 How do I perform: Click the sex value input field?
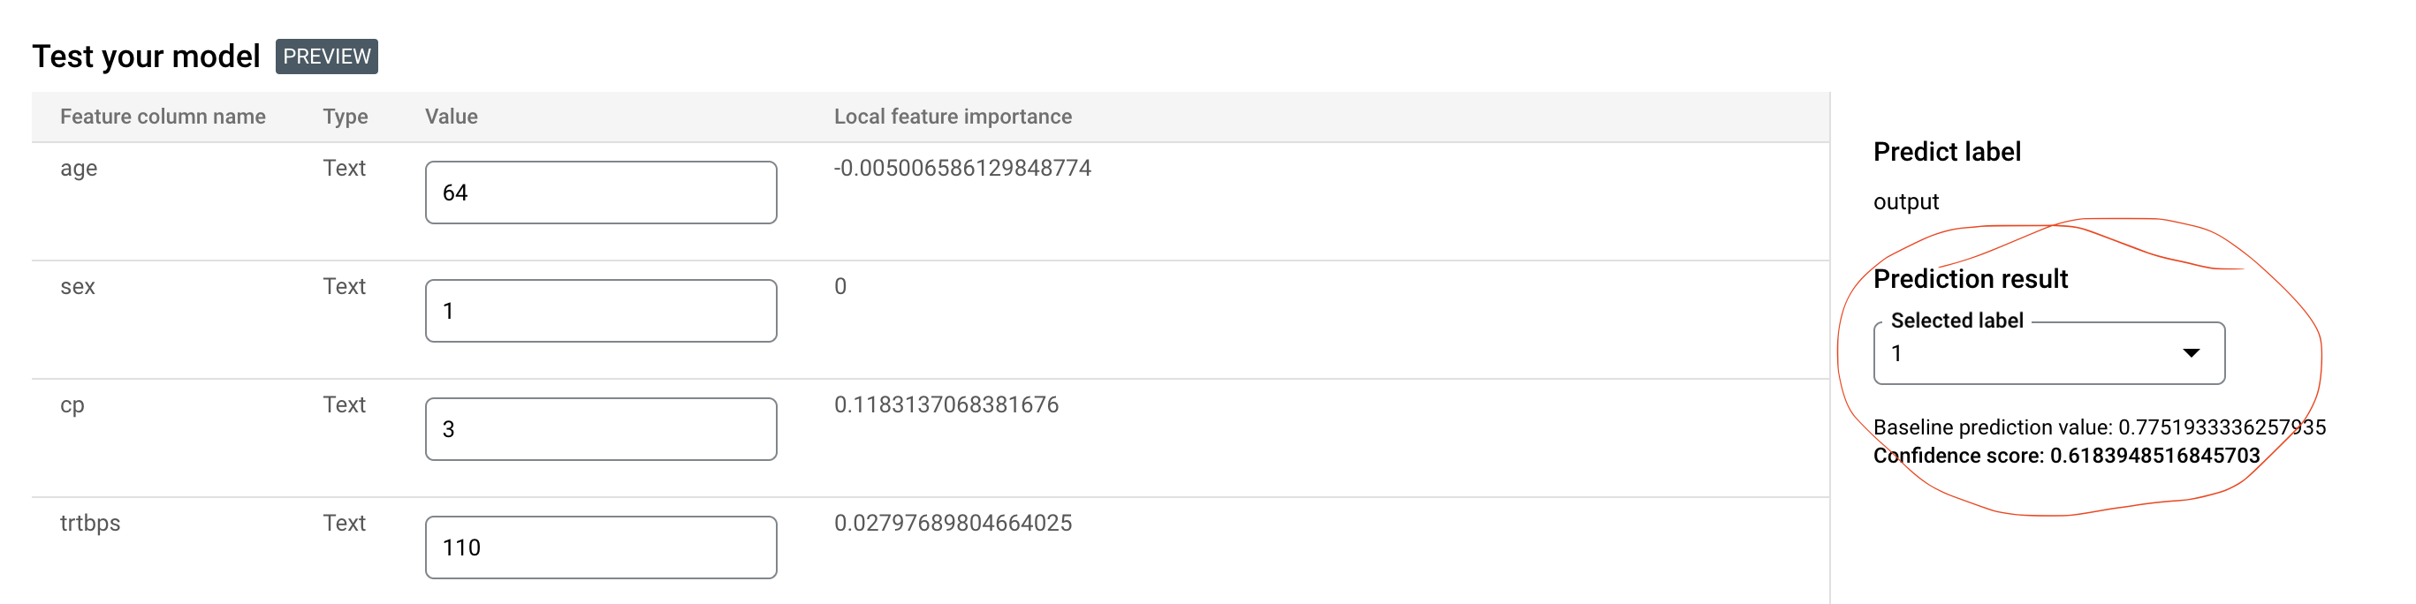tap(600, 311)
